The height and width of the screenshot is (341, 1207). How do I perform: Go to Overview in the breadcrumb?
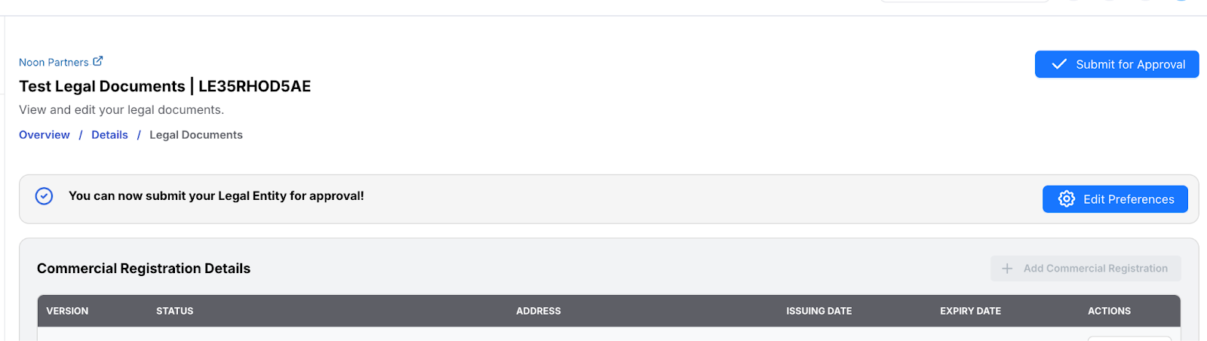coord(45,135)
